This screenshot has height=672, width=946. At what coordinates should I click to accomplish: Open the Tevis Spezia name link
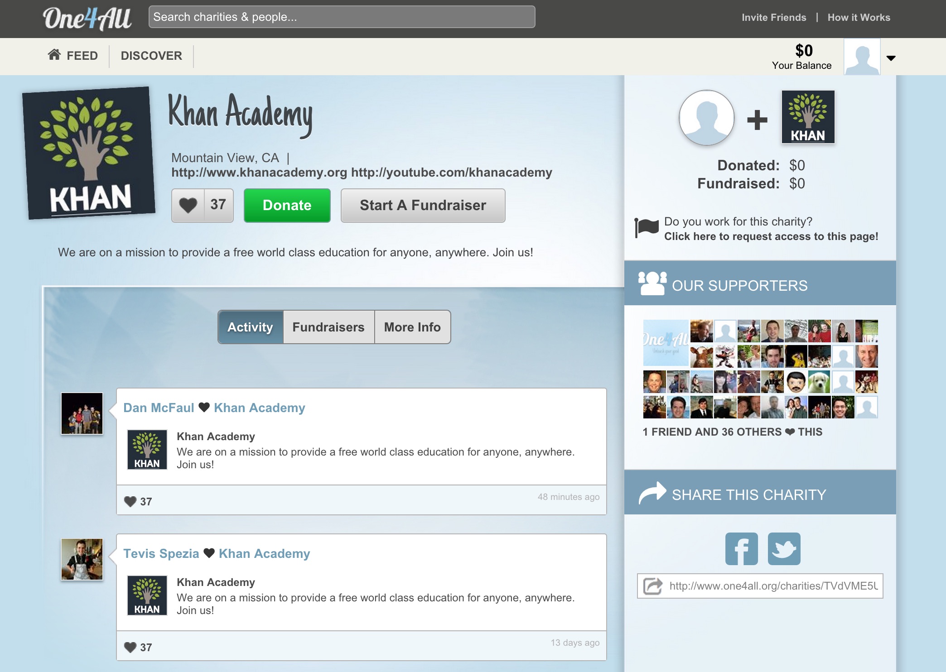coord(161,553)
